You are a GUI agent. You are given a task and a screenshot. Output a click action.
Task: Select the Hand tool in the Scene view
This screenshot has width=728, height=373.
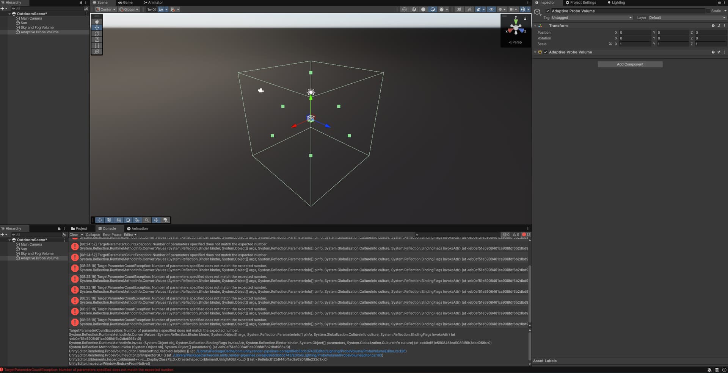coord(96,22)
